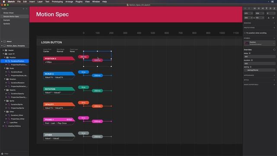This screenshot has height=156, width=277.
Task: Click the orange 200ms Opacity duration pill
Action: (x=97, y=106)
